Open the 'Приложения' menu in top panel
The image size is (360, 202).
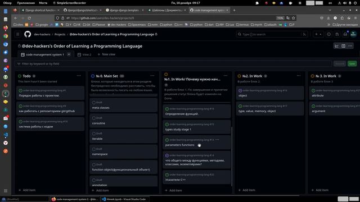point(26,3)
